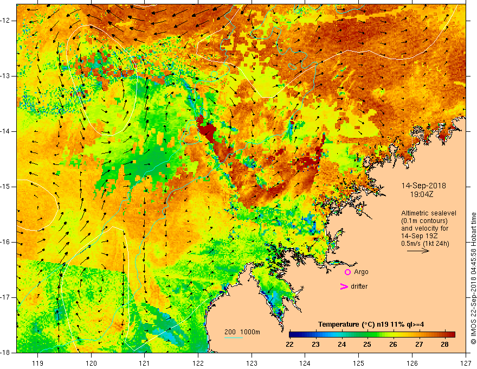
Task: Click longitude axis label 120
Action: point(91,363)
